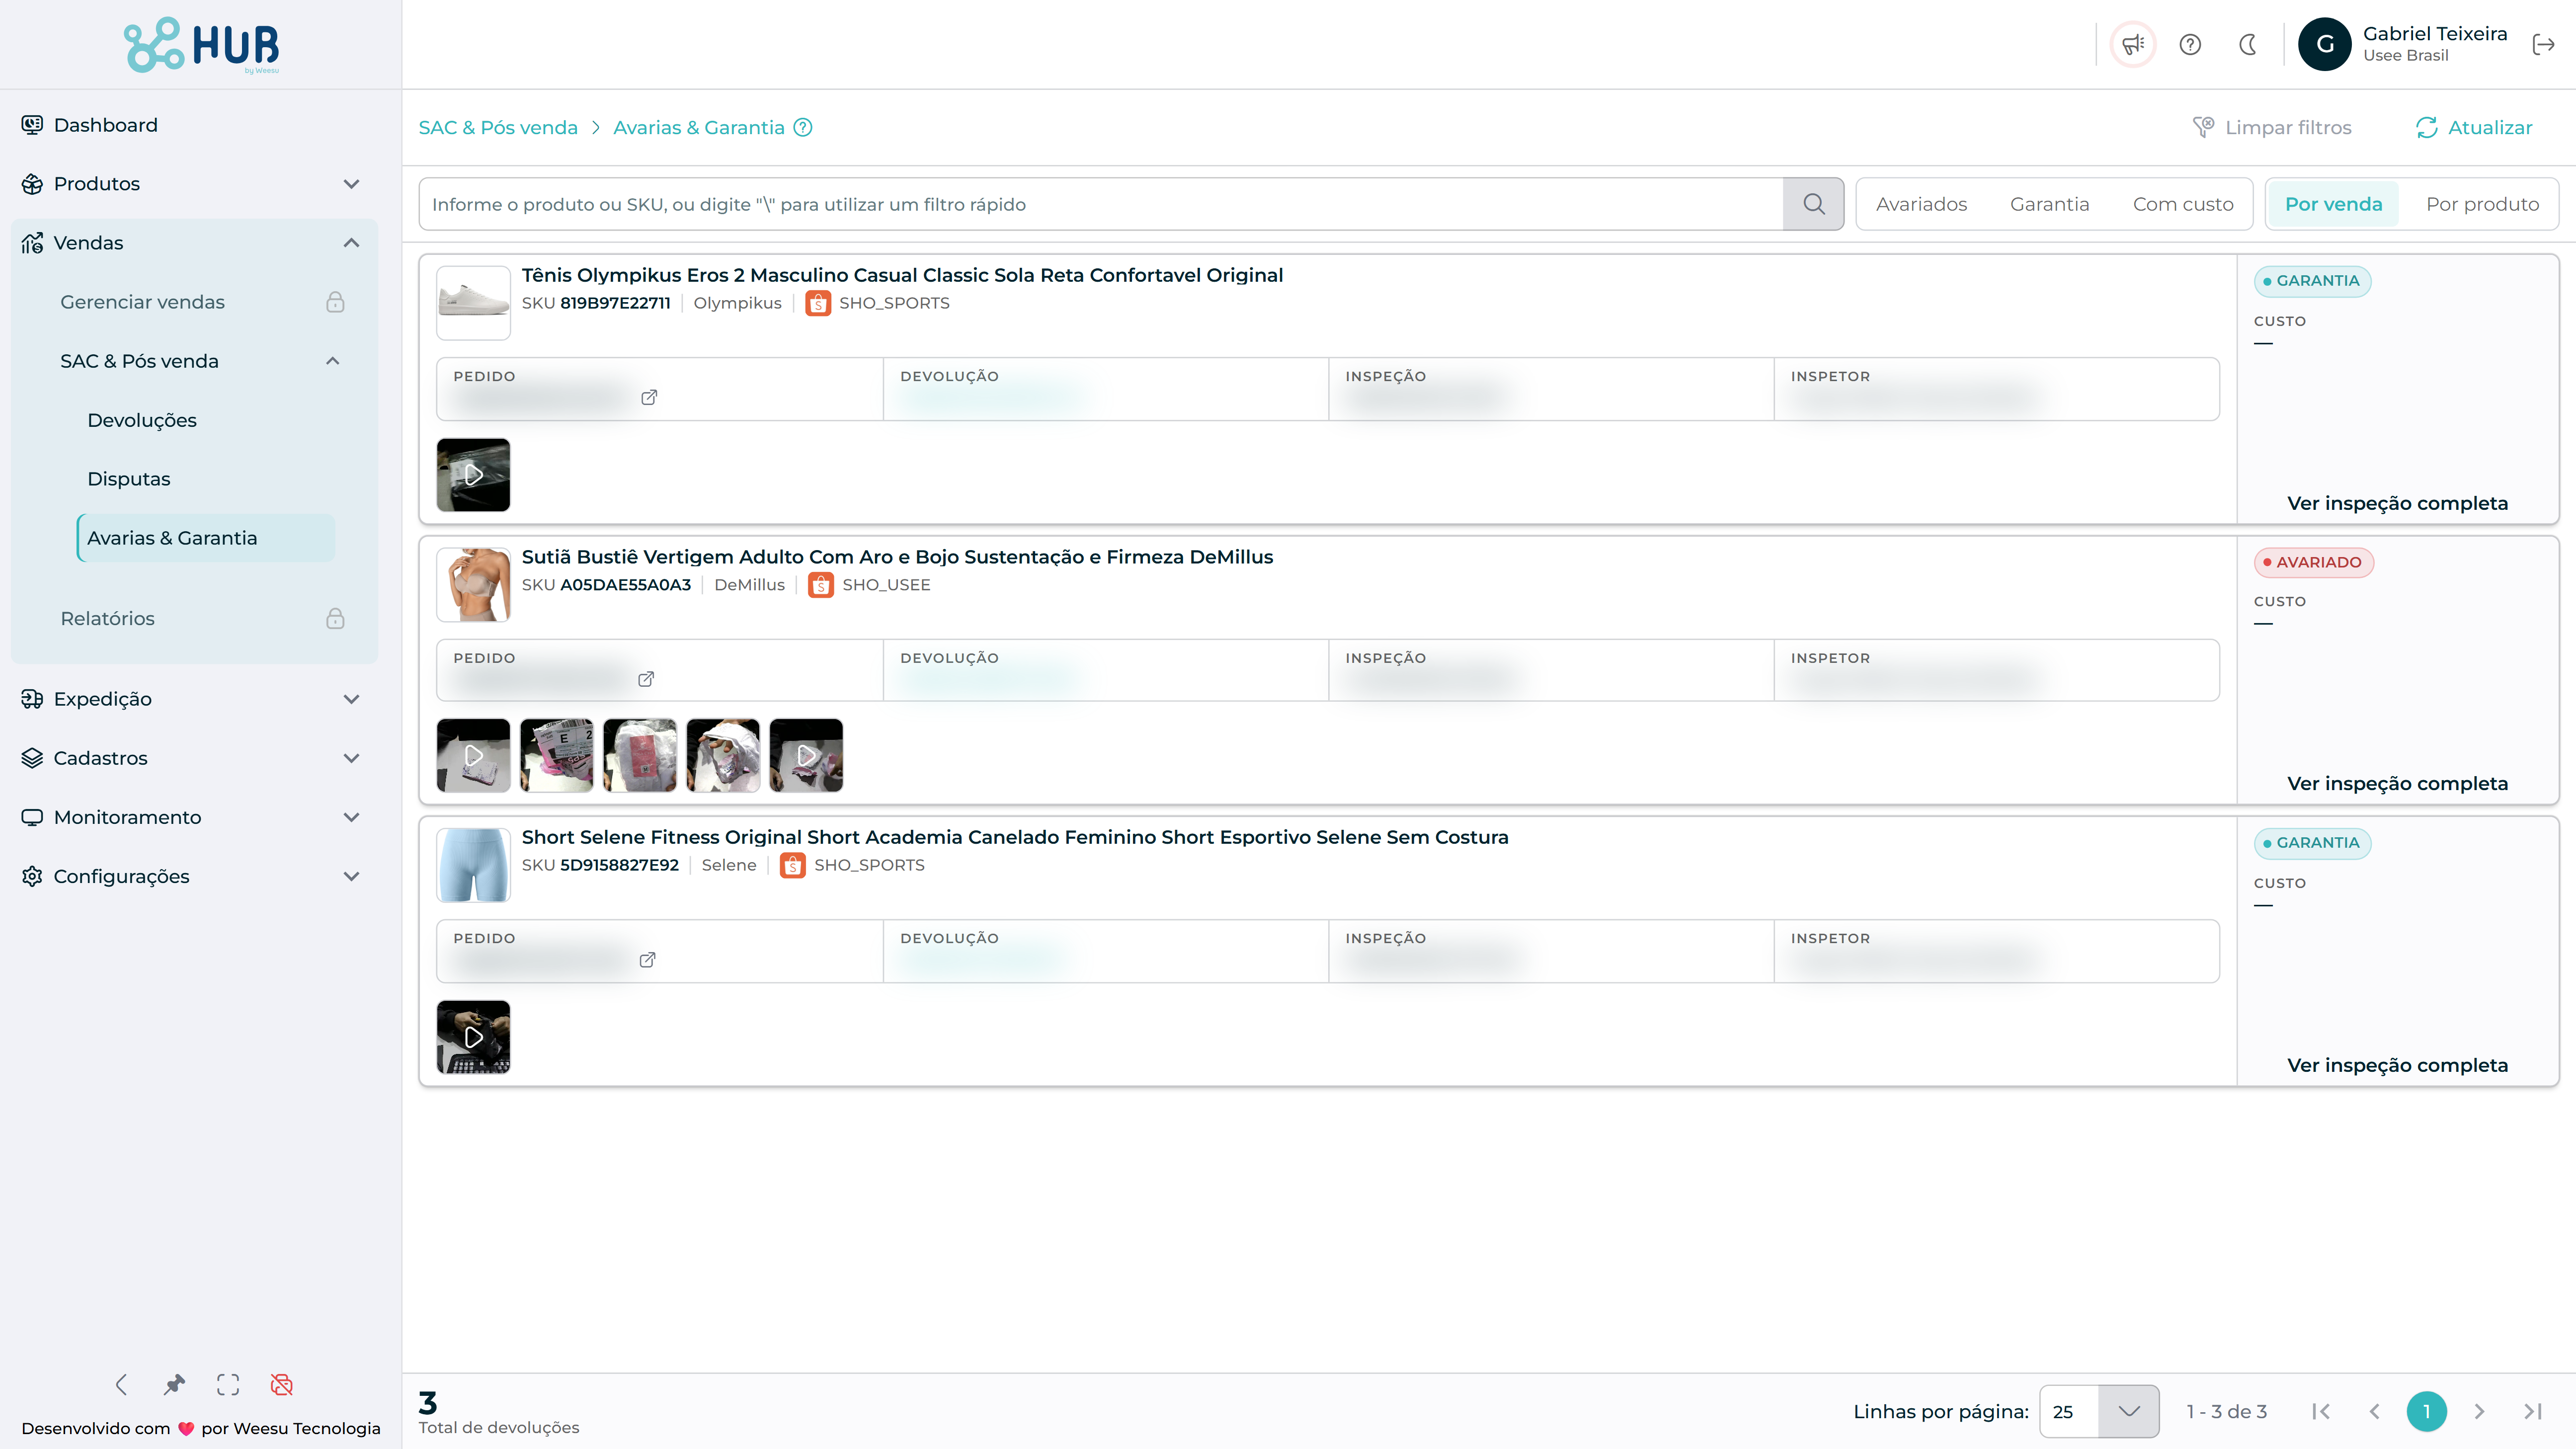The image size is (2576, 1449).
Task: Click Atualizar button
Action: pos(2475,127)
